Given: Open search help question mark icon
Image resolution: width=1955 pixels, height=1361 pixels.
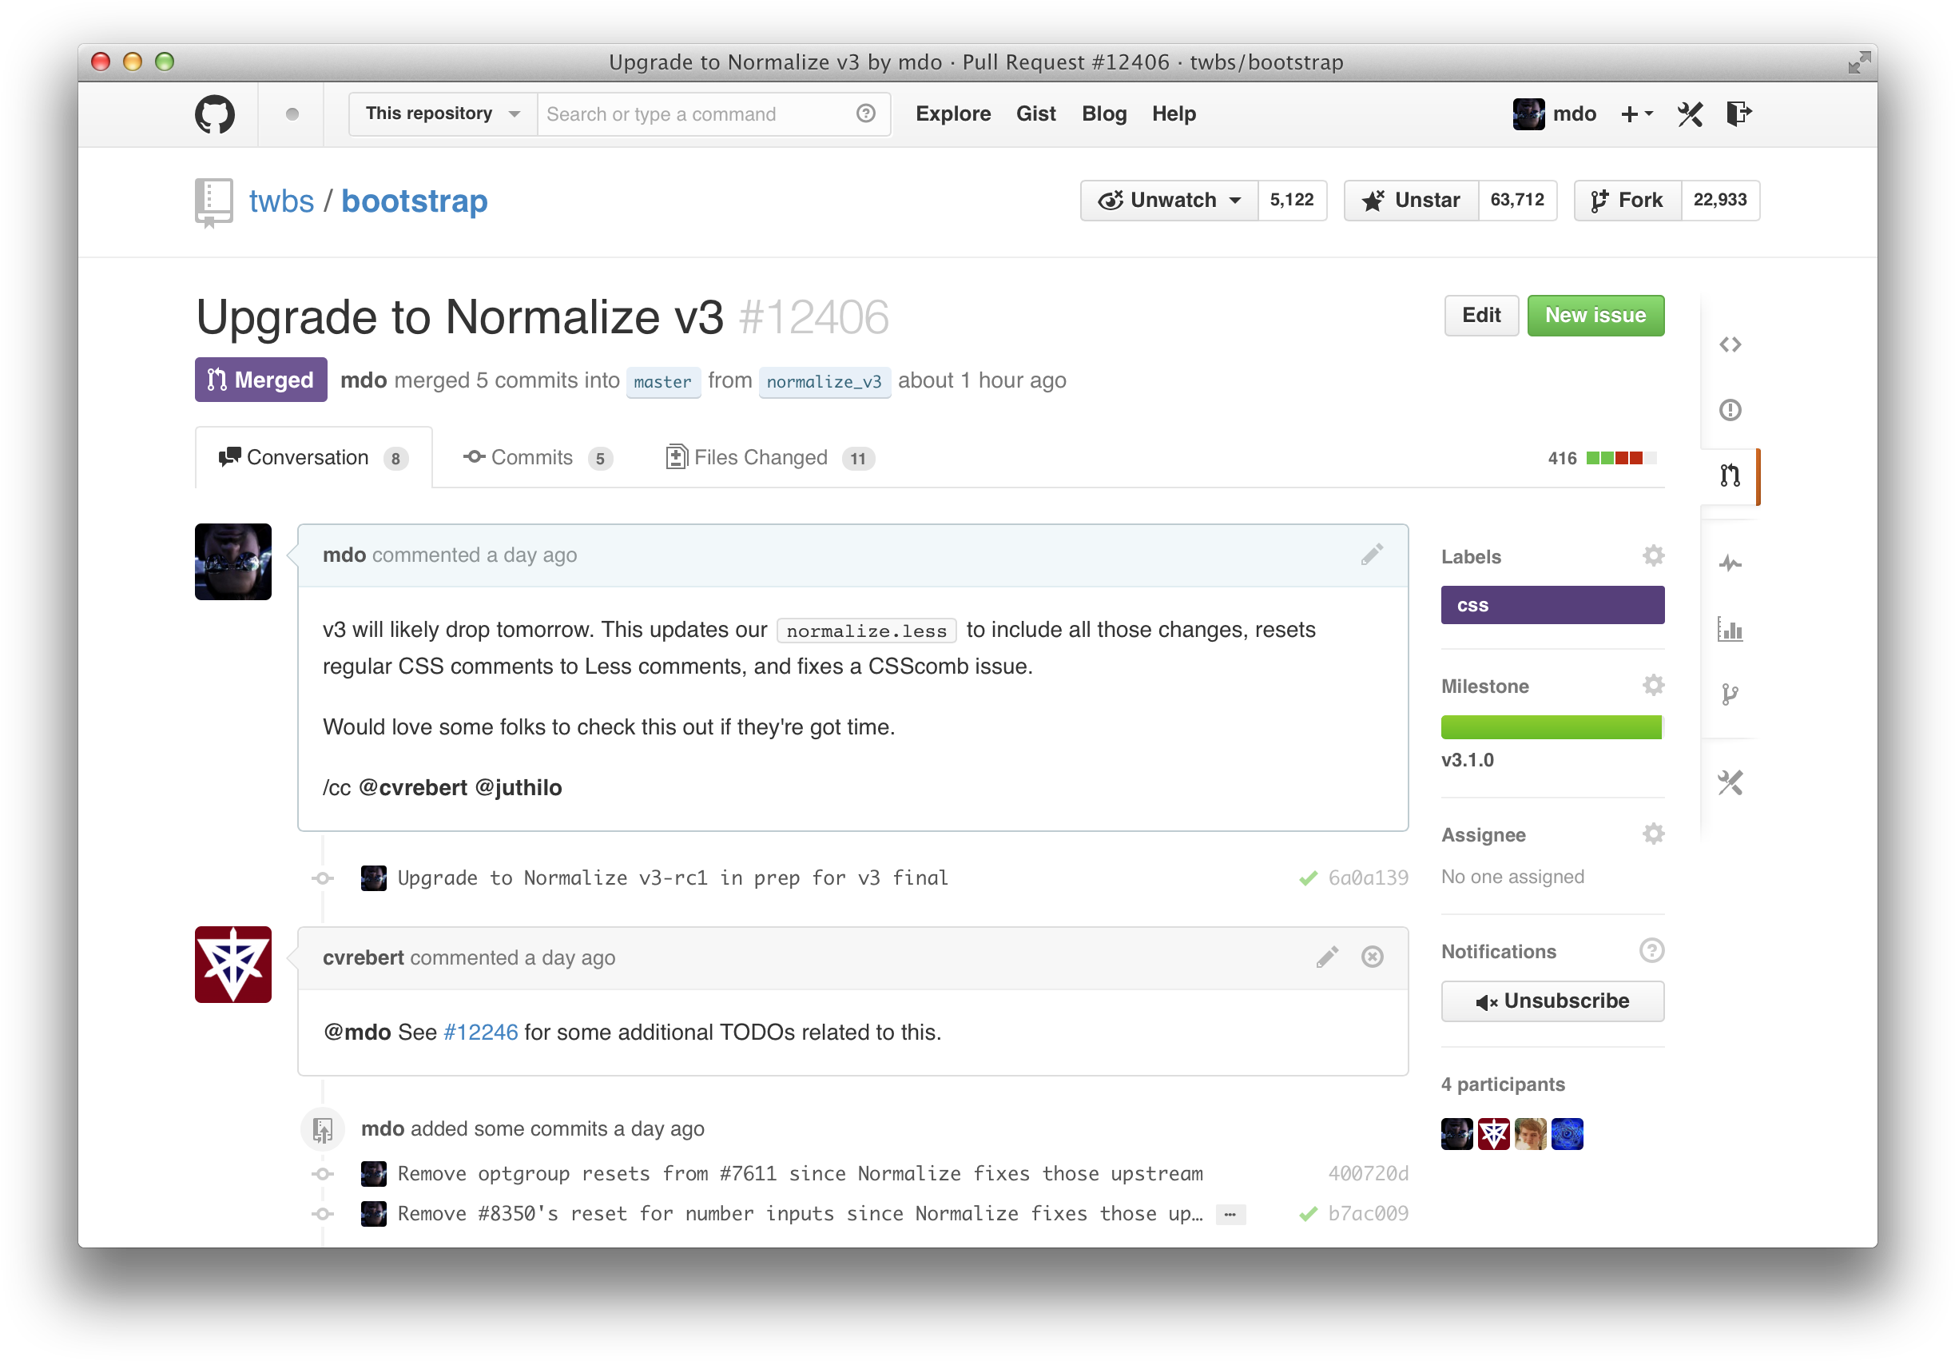Looking at the screenshot, I should (x=865, y=113).
